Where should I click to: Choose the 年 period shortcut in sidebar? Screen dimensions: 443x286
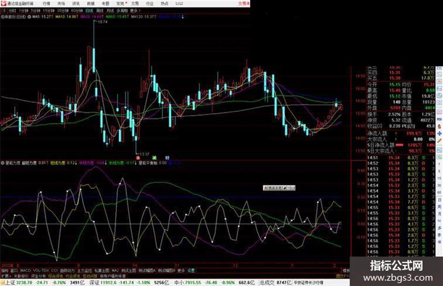coord(439,242)
